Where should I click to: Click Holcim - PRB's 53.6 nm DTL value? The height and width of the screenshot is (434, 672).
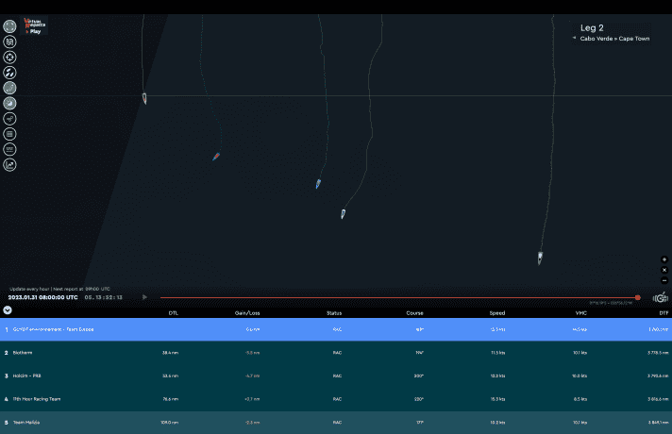[170, 376]
